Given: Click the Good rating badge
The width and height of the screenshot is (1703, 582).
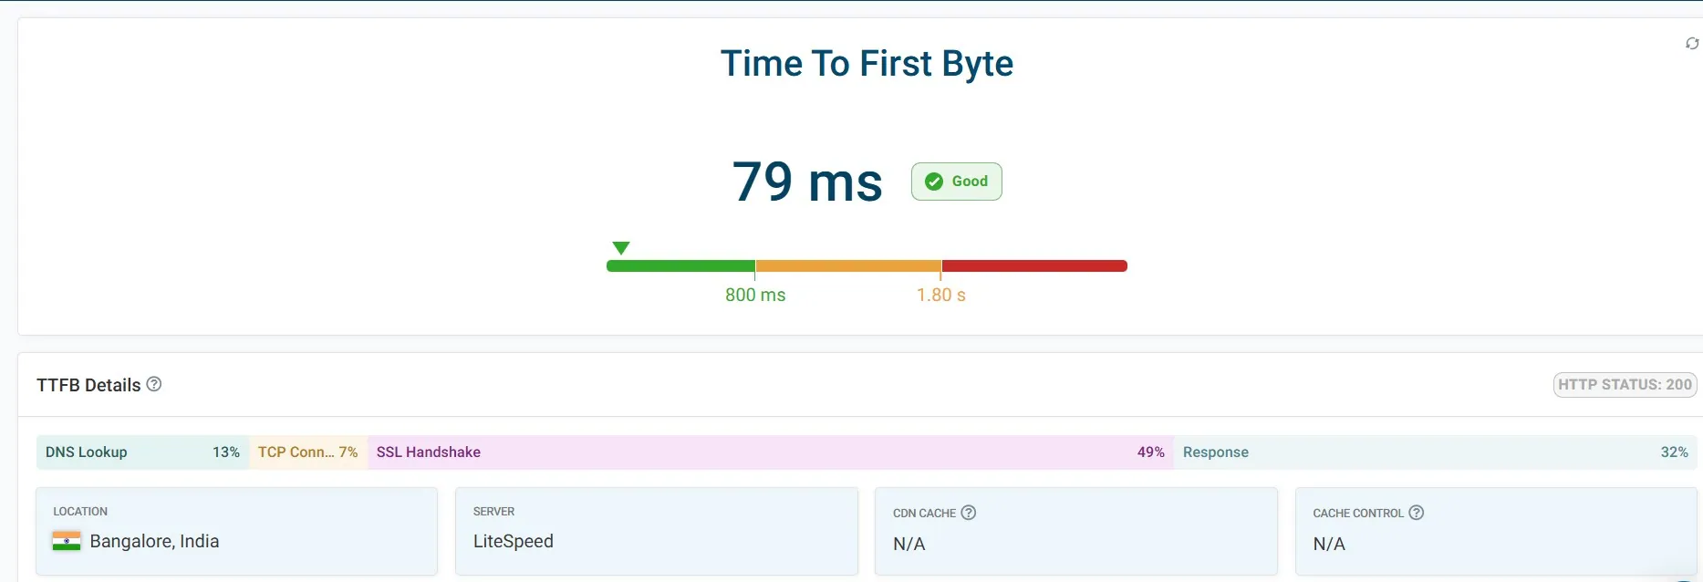Looking at the screenshot, I should click(x=957, y=182).
